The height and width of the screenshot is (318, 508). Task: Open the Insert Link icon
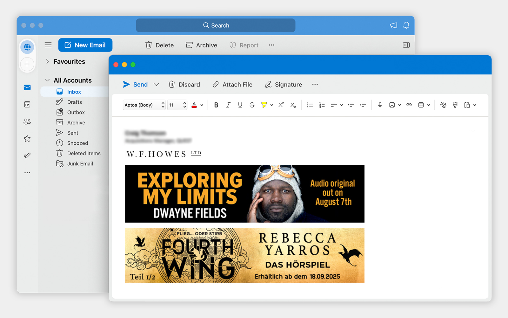[x=409, y=105]
